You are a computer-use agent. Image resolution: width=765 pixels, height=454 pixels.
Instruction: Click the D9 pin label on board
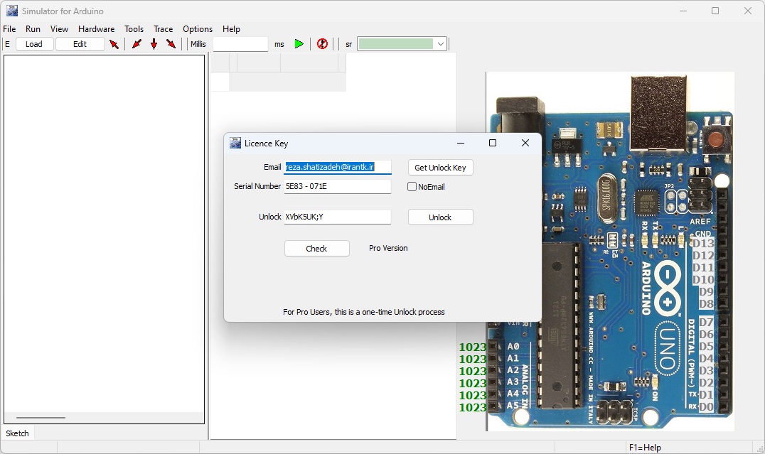(x=706, y=291)
